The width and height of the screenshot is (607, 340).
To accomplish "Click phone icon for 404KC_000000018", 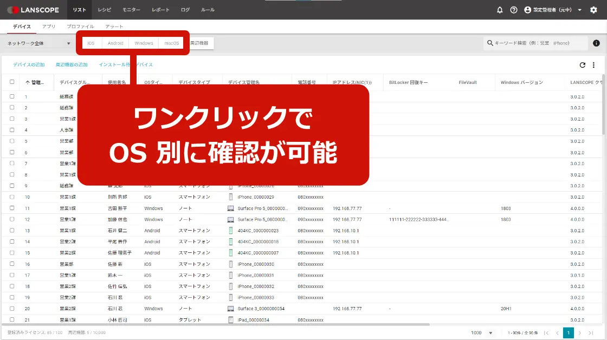I will coord(231,242).
